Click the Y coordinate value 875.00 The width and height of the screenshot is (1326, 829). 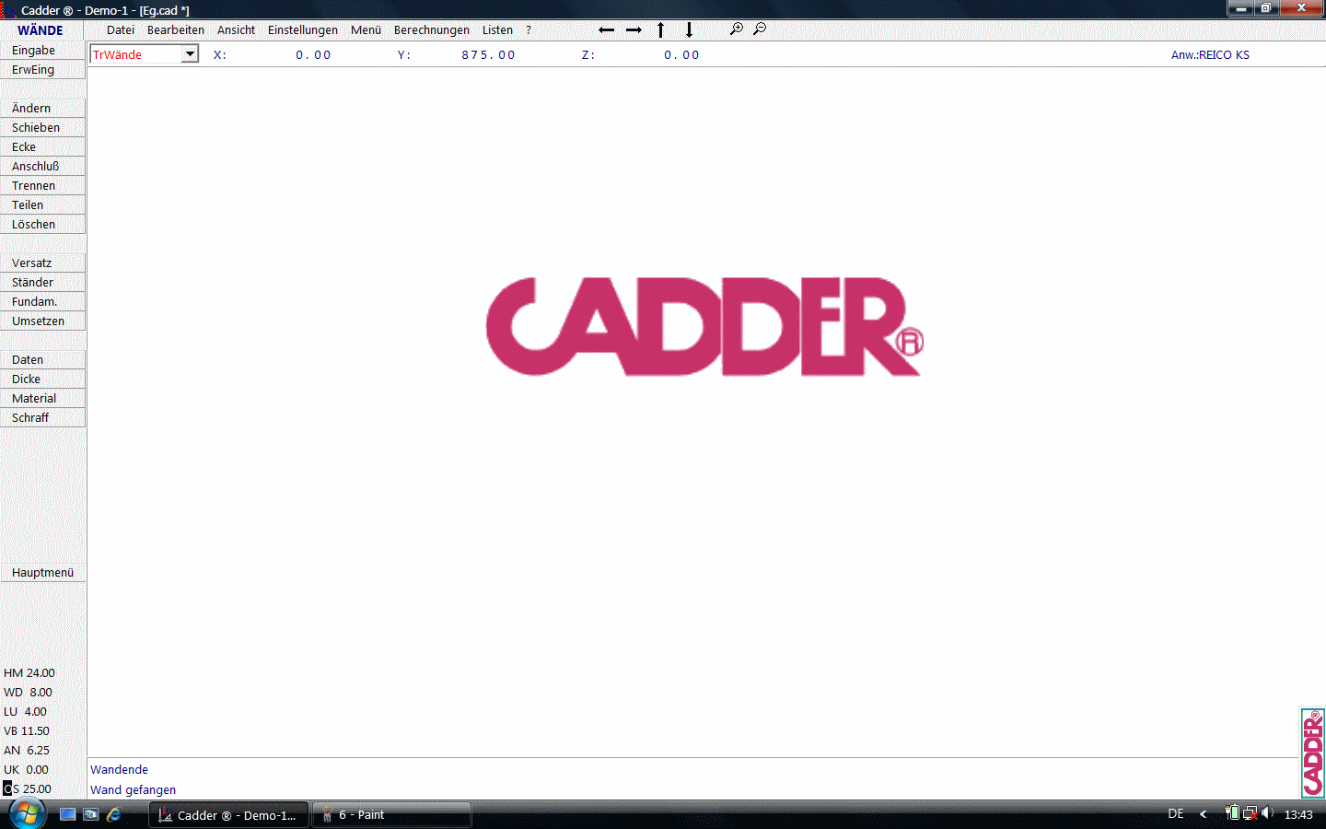coord(488,55)
